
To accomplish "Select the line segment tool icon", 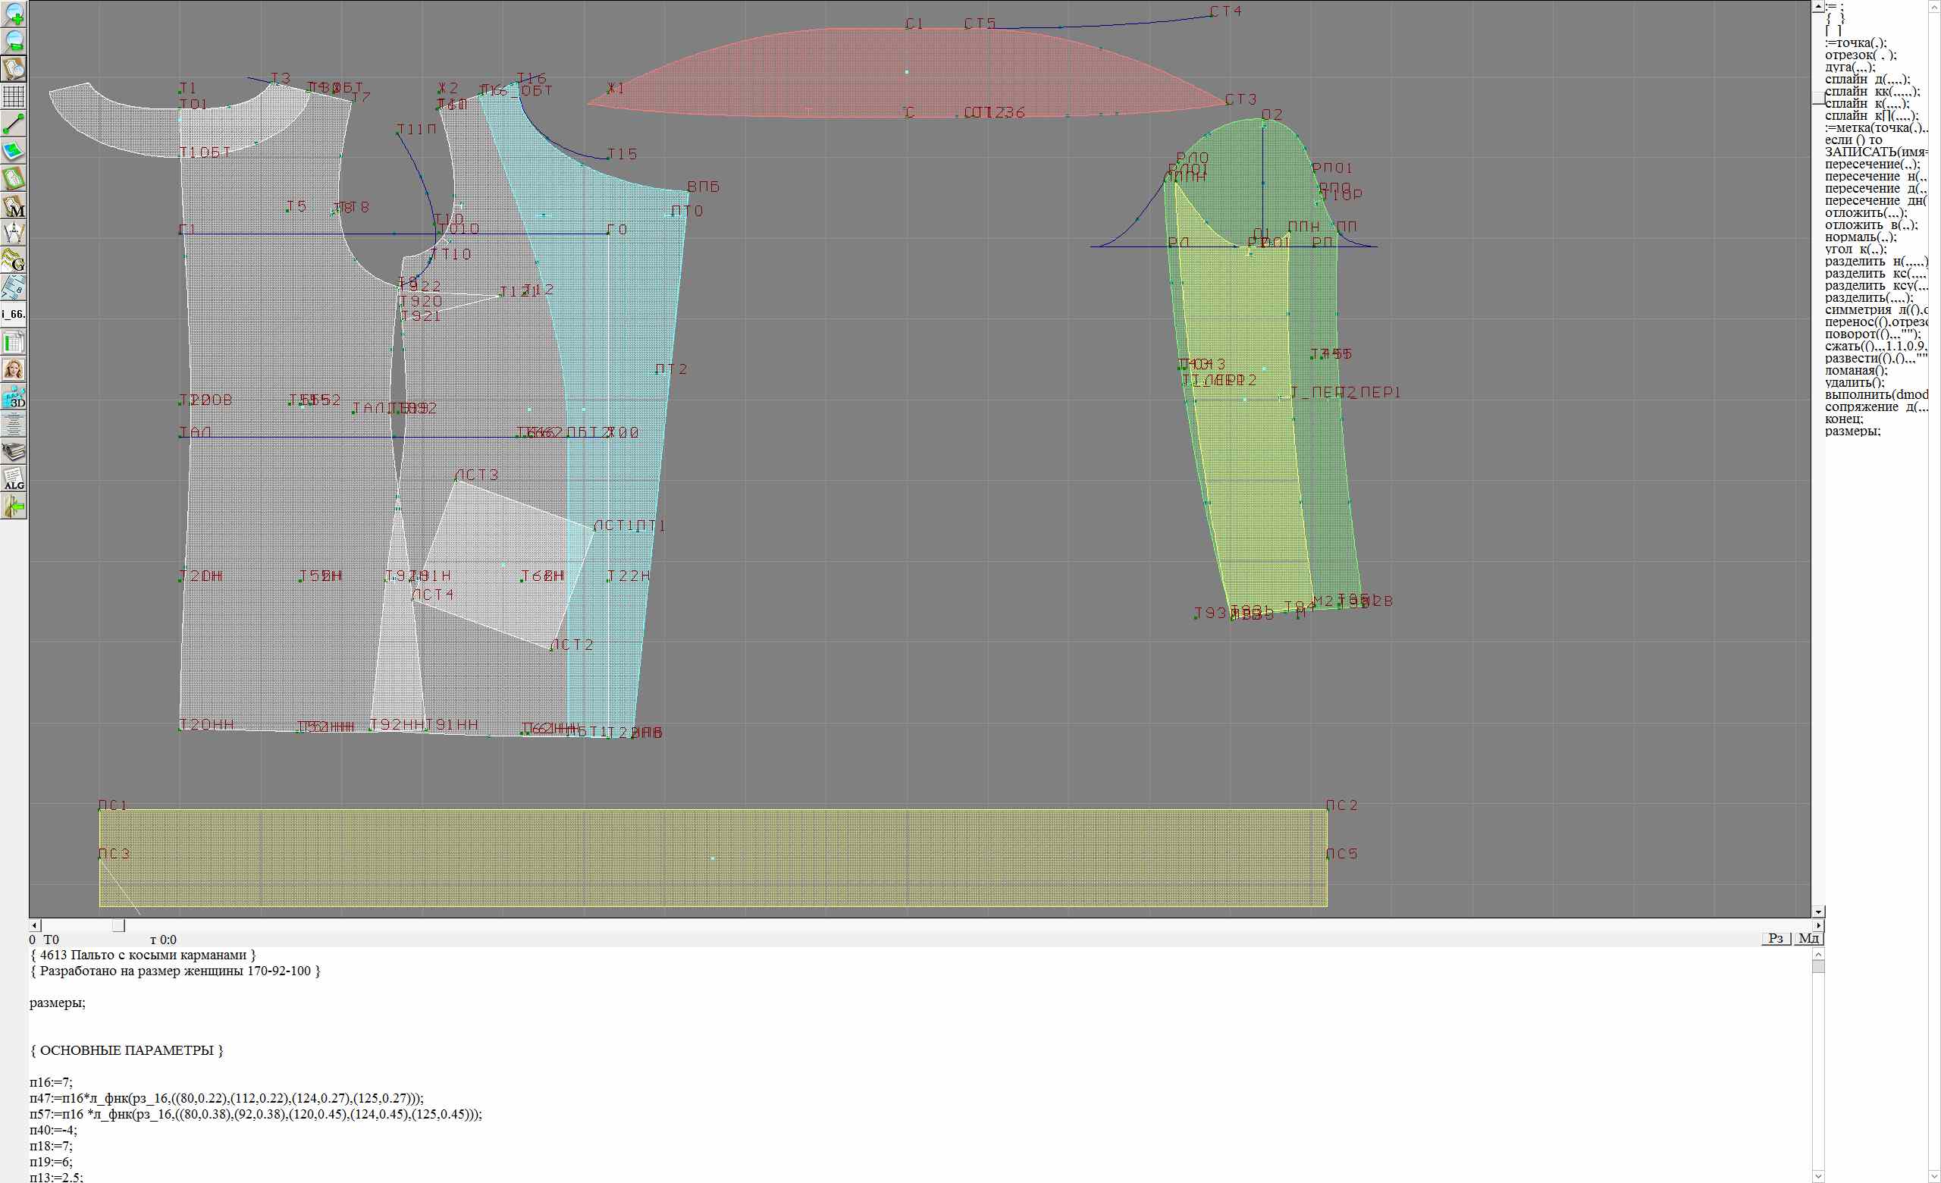I will [x=14, y=124].
